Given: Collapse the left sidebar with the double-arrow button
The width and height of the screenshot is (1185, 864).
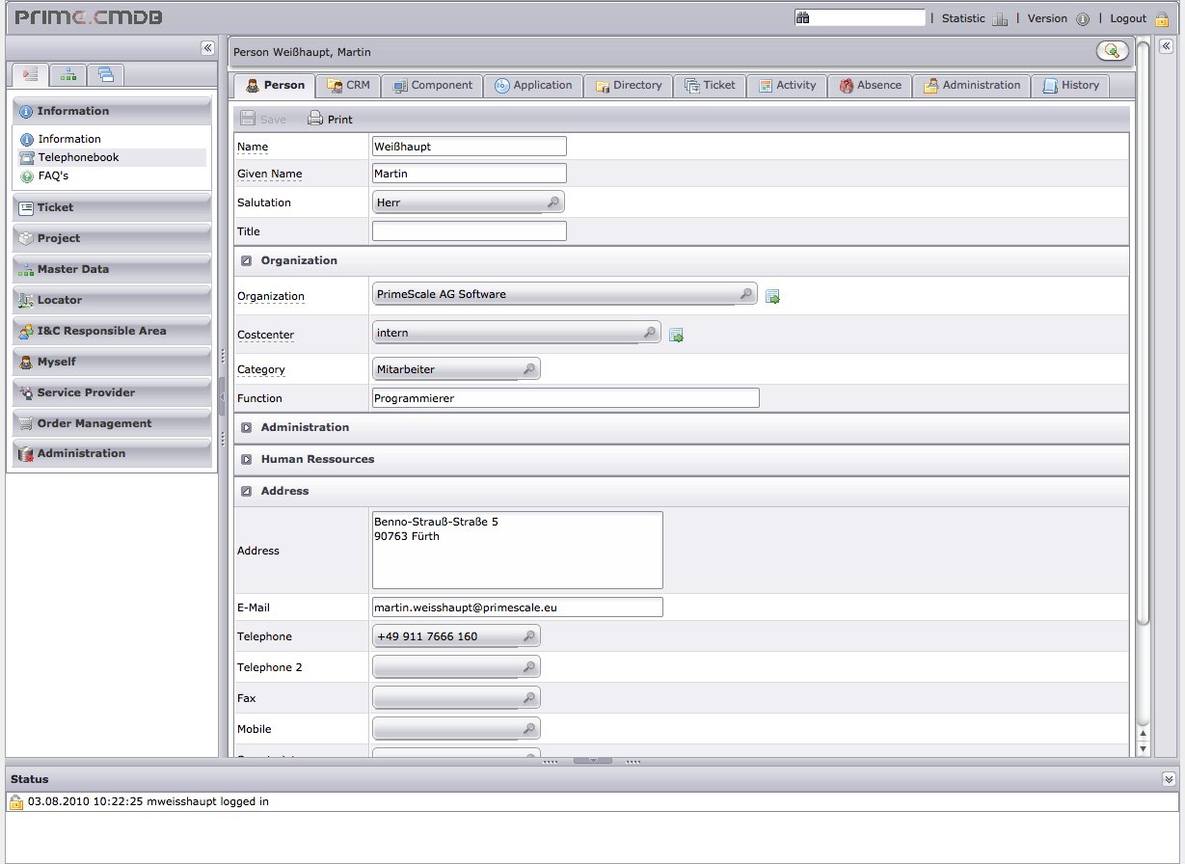Looking at the screenshot, I should [x=207, y=48].
